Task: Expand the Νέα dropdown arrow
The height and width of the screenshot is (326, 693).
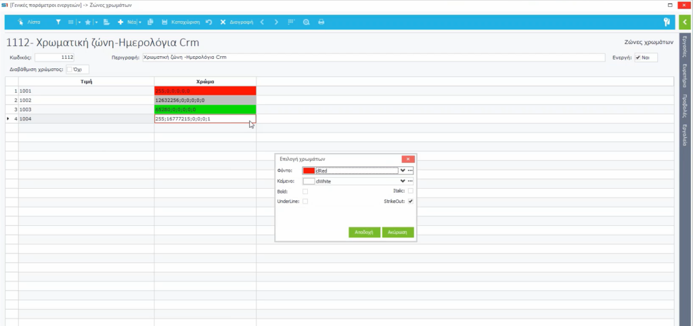Action: click(140, 22)
